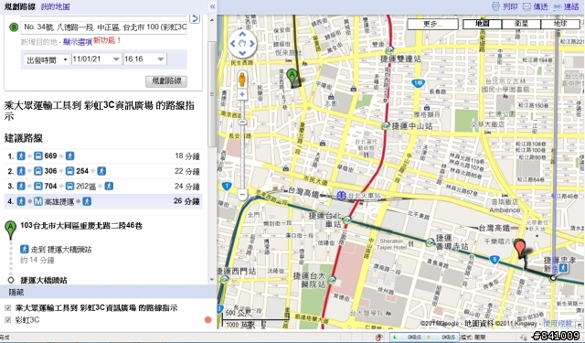Screen dimensions: 585x343
Task: Click the mail icon beside 傳送
Action: 526,6
